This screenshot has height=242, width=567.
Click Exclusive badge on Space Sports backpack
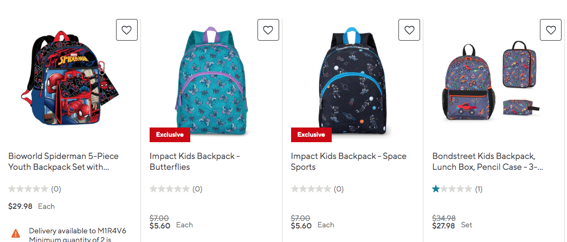tap(311, 135)
